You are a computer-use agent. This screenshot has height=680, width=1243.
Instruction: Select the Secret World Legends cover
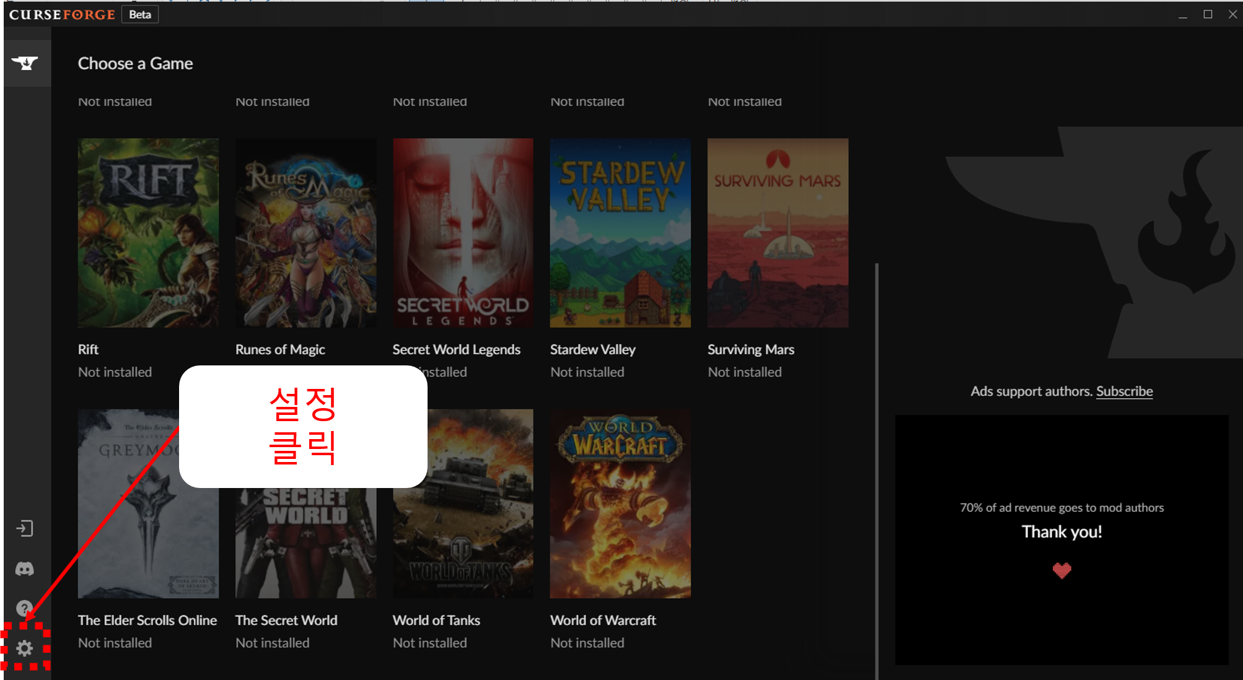coord(463,233)
